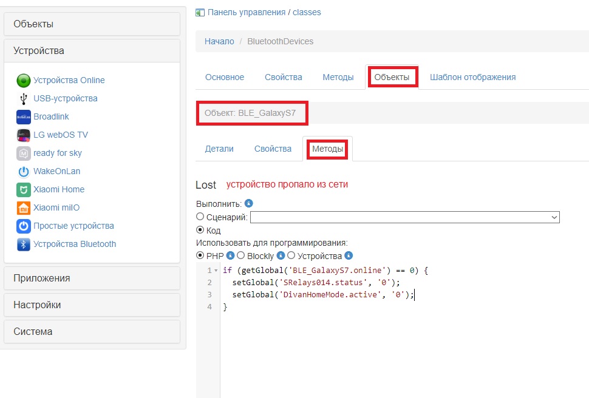Choose the Blockly radio option
Viewport: 589px width, 398px height.
tap(240, 255)
